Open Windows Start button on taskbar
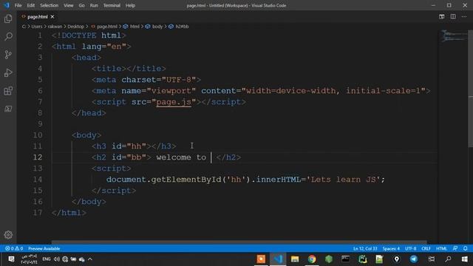 (x=465, y=259)
